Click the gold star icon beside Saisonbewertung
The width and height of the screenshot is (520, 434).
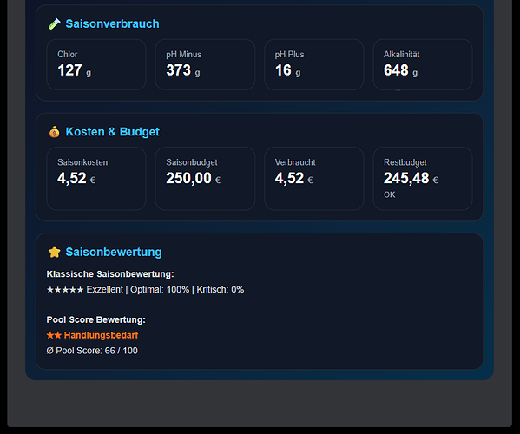pos(55,252)
